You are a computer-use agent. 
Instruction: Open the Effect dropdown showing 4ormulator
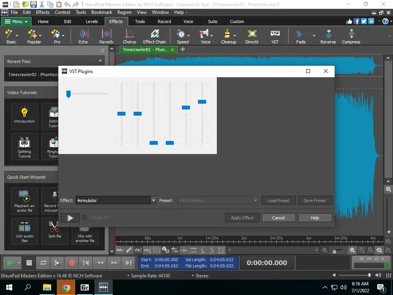pyautogui.click(x=116, y=201)
